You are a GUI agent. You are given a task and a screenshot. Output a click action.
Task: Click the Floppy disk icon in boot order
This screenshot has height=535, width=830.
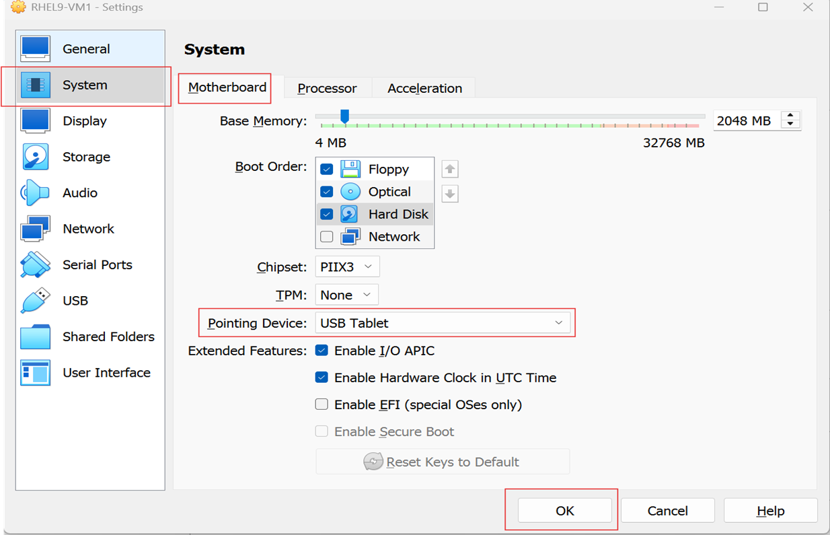(x=350, y=169)
